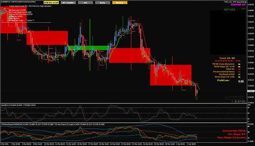The height and width of the screenshot is (146, 255).
Task: Click the Stoch Slope label
Action: click(224, 77)
